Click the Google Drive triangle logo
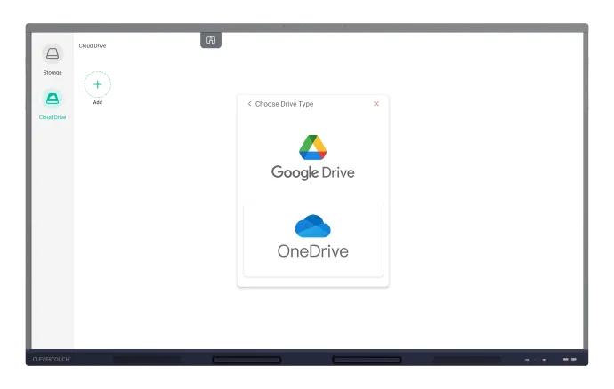This screenshot has height=389, width=614. (x=312, y=147)
